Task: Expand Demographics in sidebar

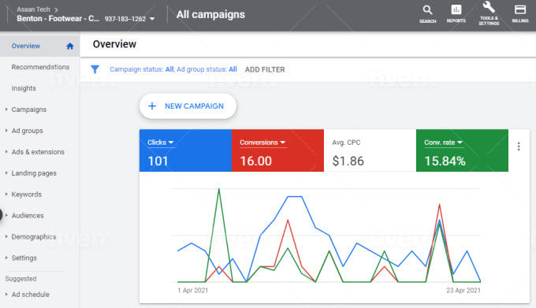Action: pyautogui.click(x=6, y=236)
